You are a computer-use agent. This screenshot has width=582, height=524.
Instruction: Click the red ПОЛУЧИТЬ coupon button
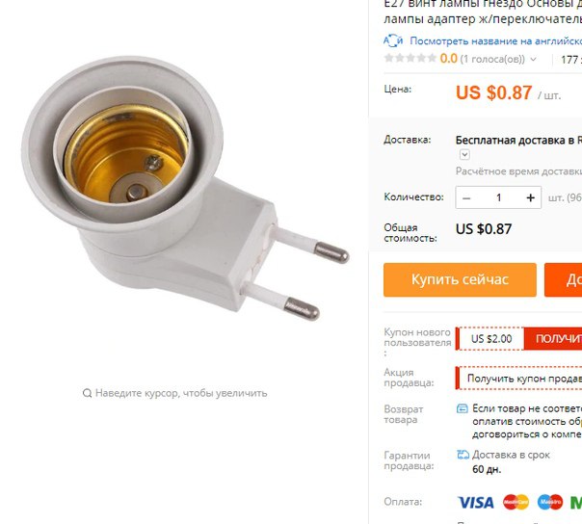point(553,338)
